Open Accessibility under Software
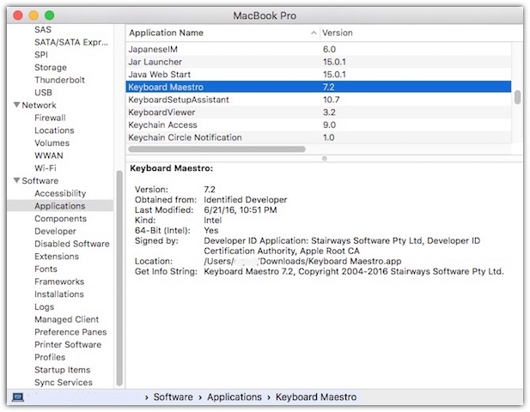530x412 pixels. click(60, 193)
